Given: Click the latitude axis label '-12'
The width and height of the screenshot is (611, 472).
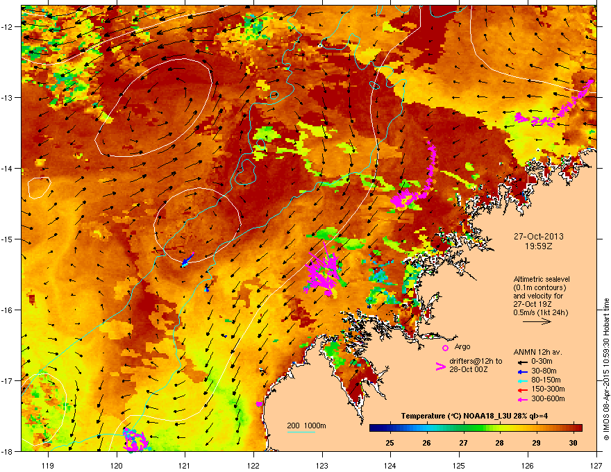Looking at the screenshot, I should [8, 27].
